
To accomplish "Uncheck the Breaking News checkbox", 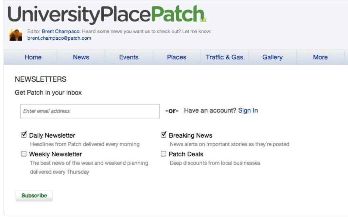I will (x=163, y=135).
